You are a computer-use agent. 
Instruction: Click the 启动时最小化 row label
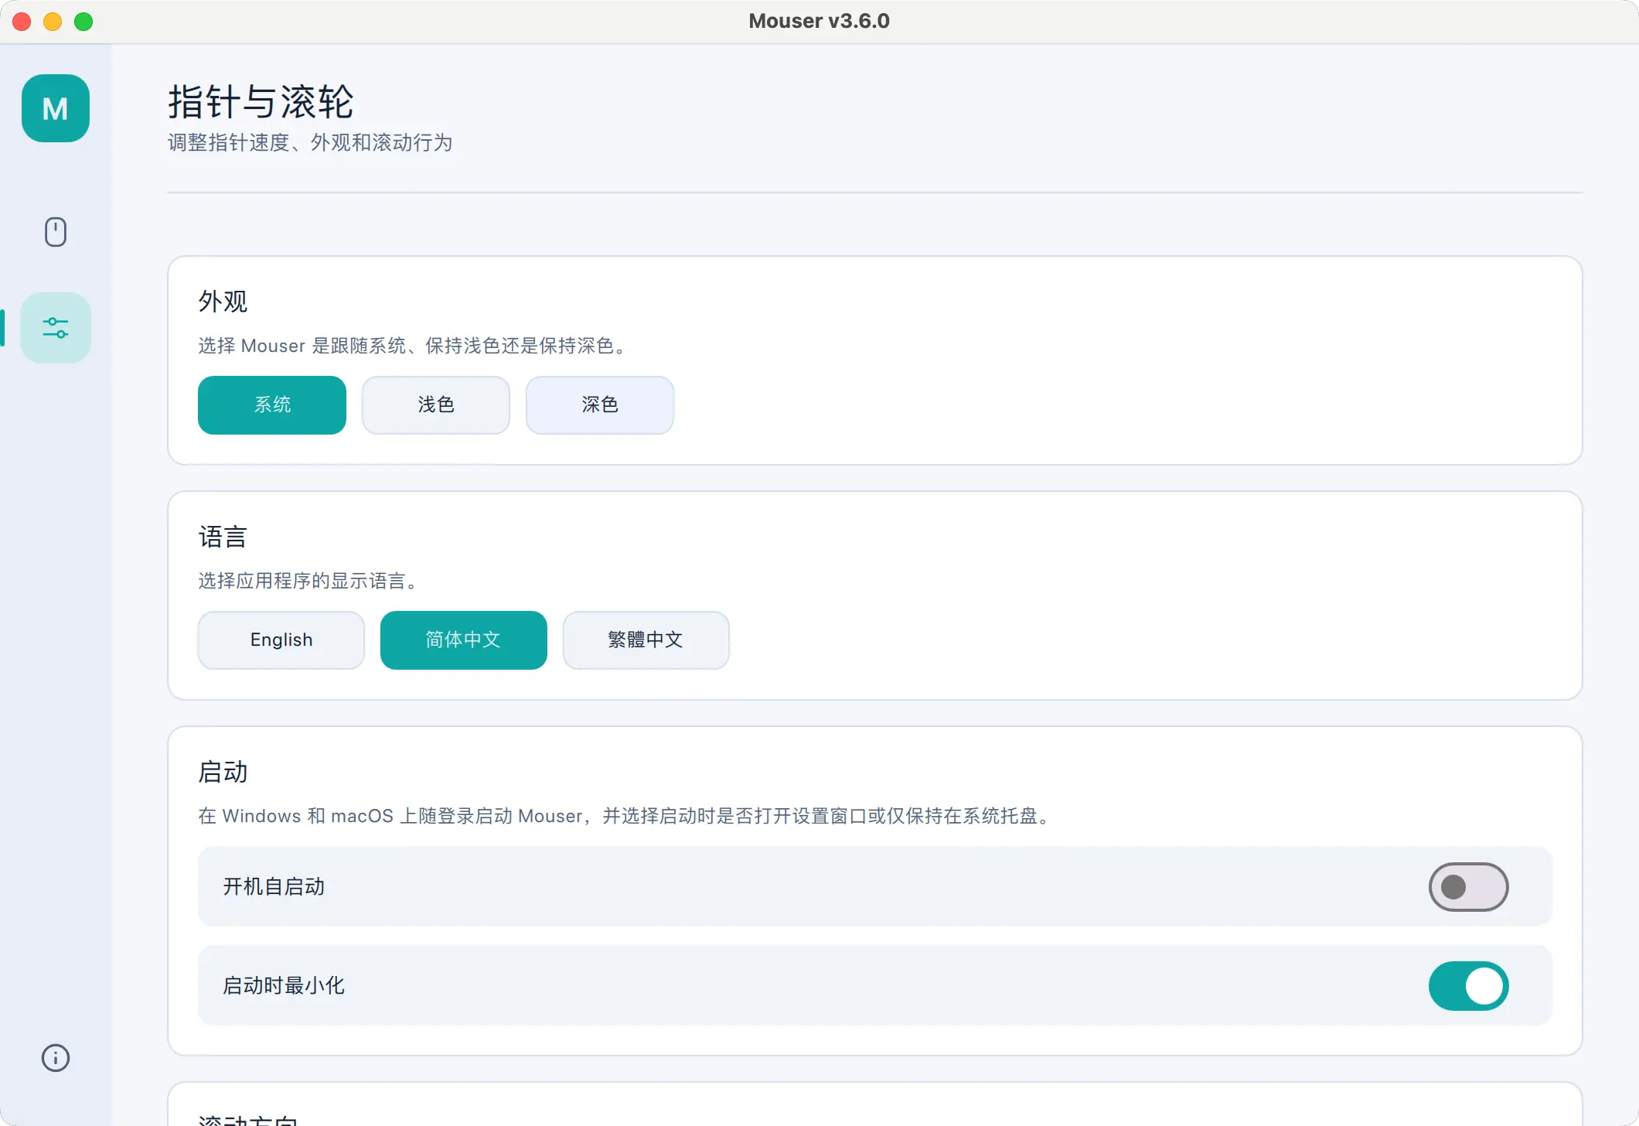tap(284, 986)
